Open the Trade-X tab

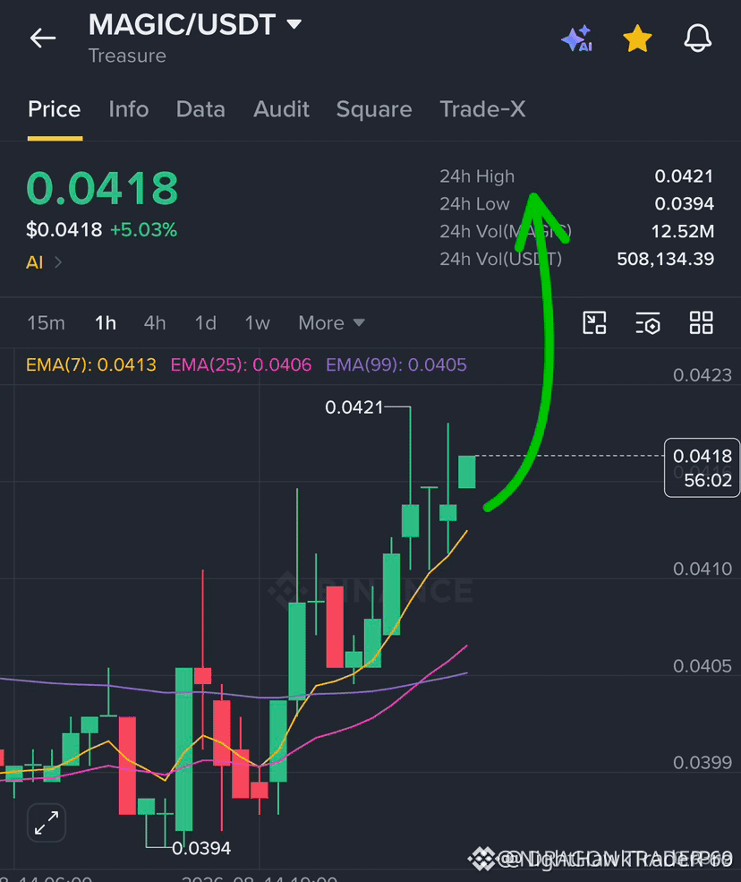482,109
